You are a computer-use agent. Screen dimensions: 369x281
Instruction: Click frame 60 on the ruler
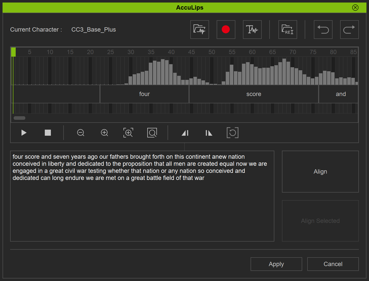252,52
